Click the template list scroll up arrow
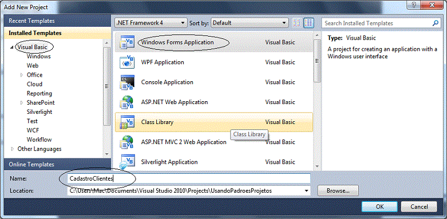The height and width of the screenshot is (219, 447). (x=317, y=36)
